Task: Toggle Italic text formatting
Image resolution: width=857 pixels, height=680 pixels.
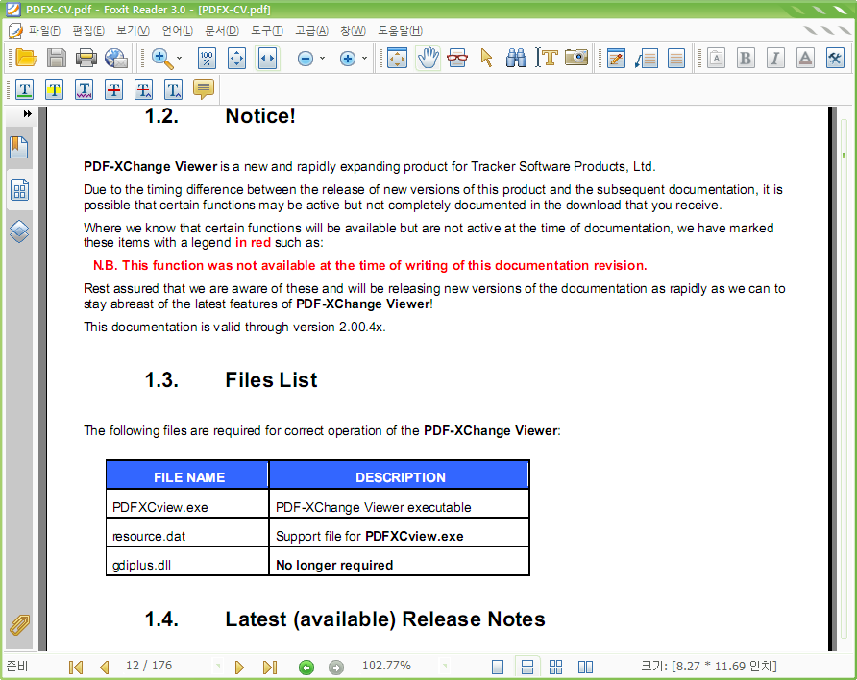Action: pyautogui.click(x=775, y=58)
